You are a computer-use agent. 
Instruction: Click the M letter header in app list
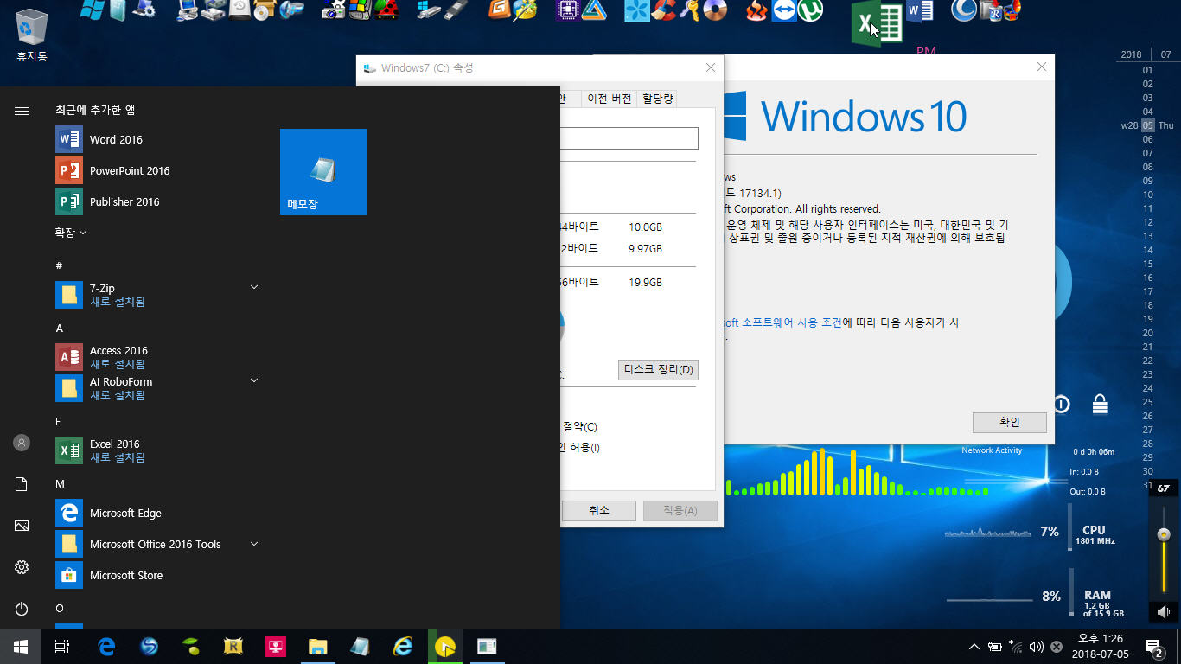(60, 484)
